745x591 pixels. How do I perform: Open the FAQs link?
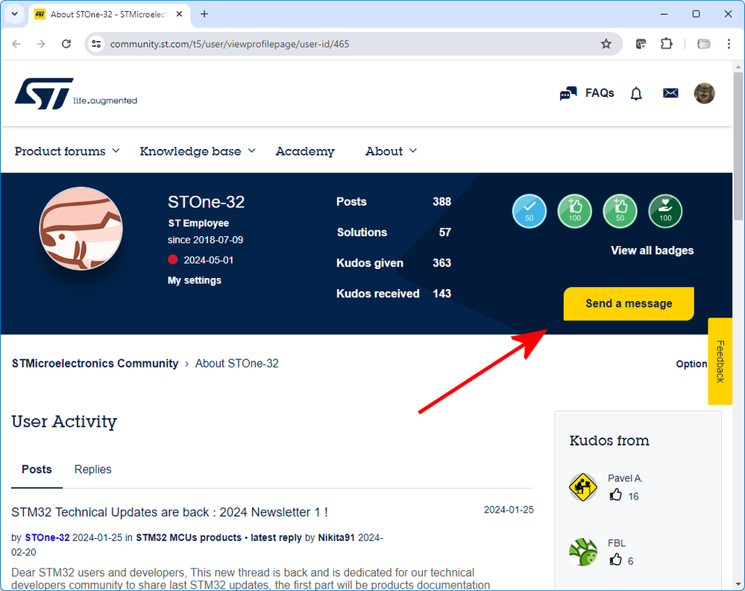(x=587, y=93)
